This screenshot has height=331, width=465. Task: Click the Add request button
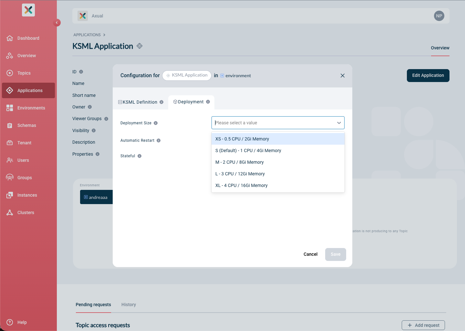pyautogui.click(x=423, y=325)
